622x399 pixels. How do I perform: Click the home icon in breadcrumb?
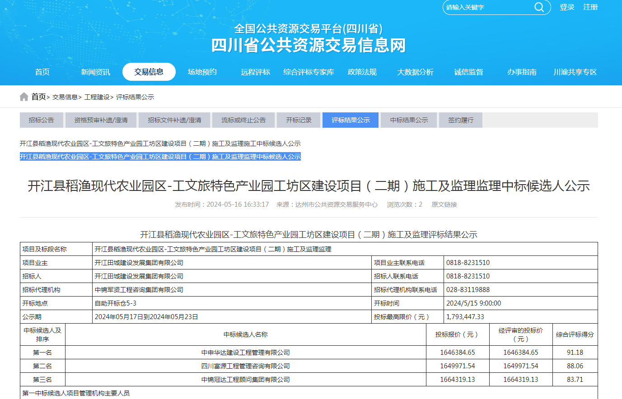coord(24,97)
